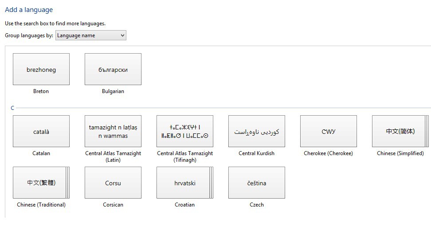Choose the Central Kurdish language tile
The image size is (431, 234).
(x=257, y=131)
